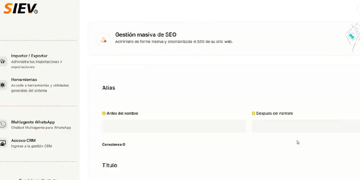Viewport: 360px width, 180px height.
Task: Click the Alias section heading
Action: [x=109, y=88]
